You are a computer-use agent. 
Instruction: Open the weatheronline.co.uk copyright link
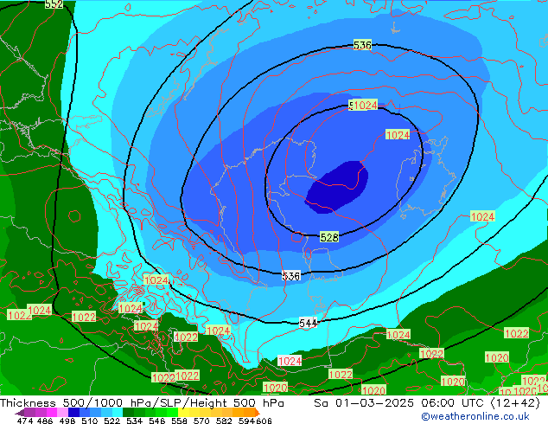click(x=475, y=416)
